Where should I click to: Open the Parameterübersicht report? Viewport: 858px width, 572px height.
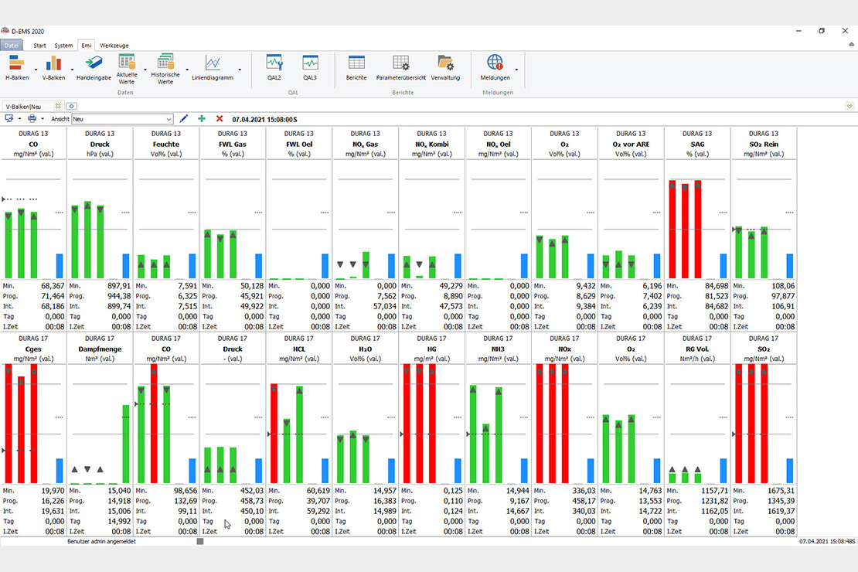pyautogui.click(x=400, y=66)
